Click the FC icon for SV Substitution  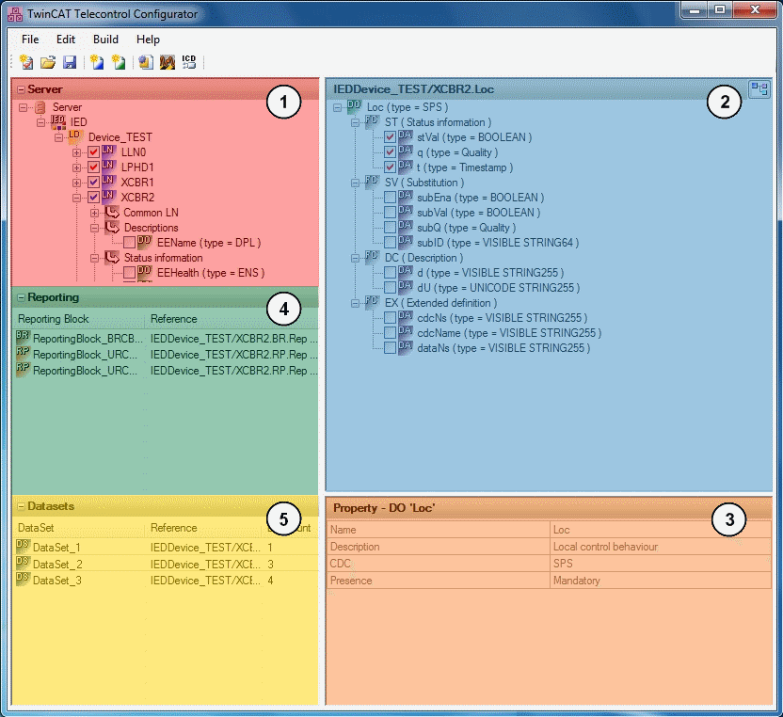click(372, 183)
